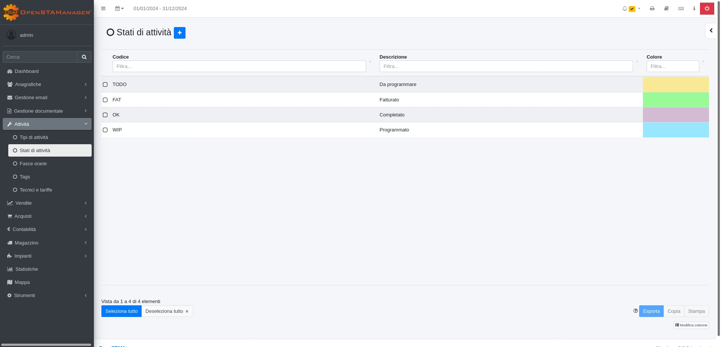Click the hamburger menu toggle icon
This screenshot has width=721, height=347.
coord(103,9)
